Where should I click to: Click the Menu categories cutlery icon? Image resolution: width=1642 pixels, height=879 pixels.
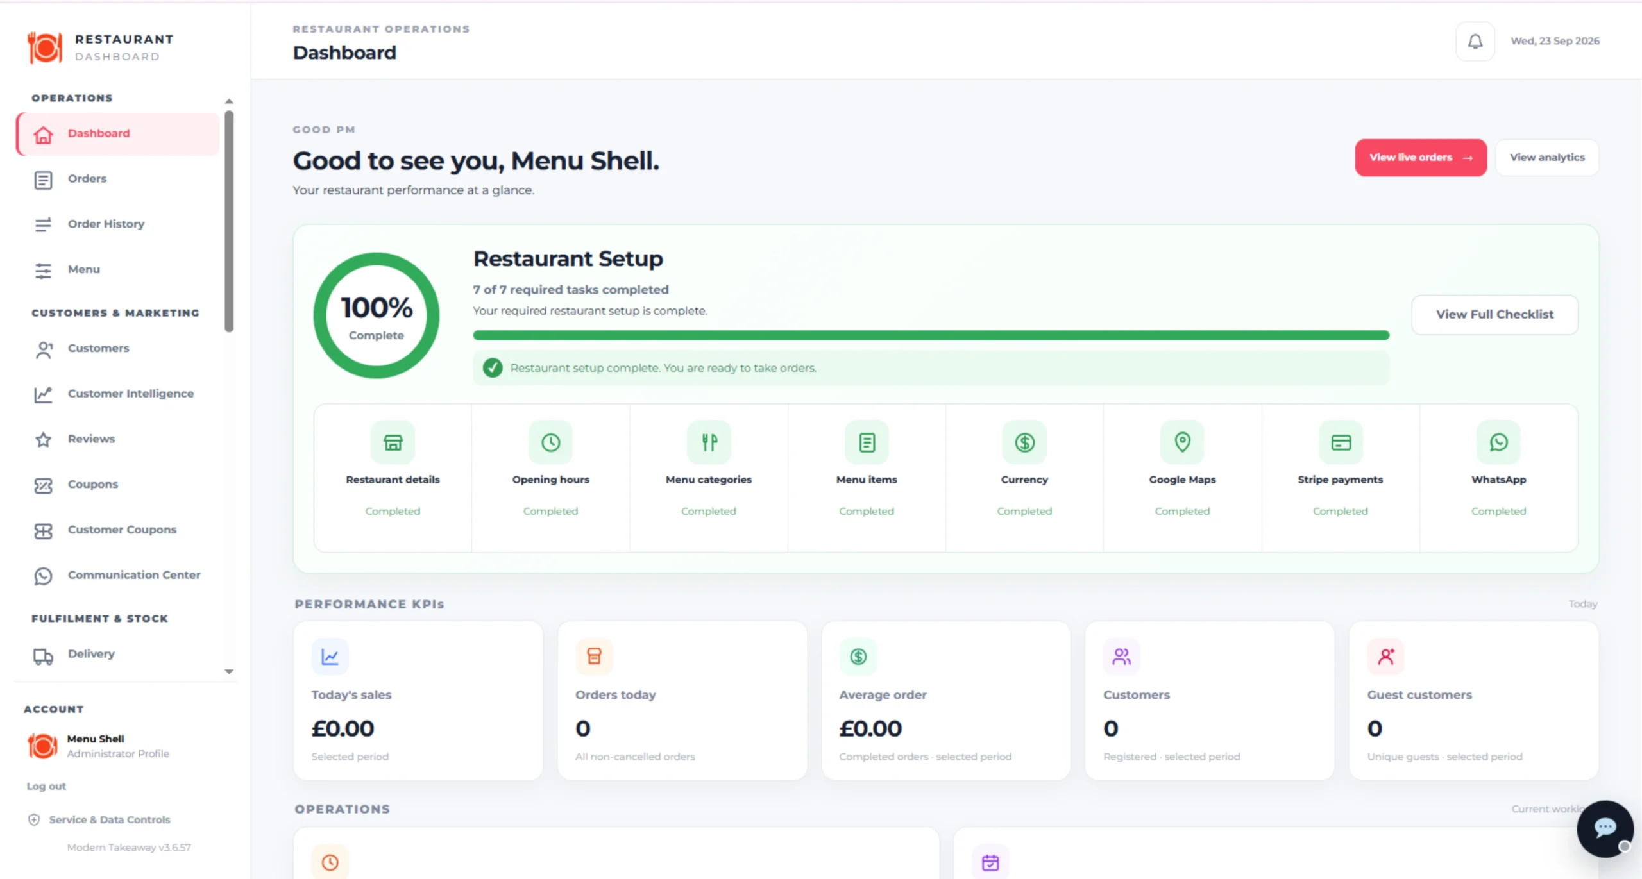[x=709, y=442]
